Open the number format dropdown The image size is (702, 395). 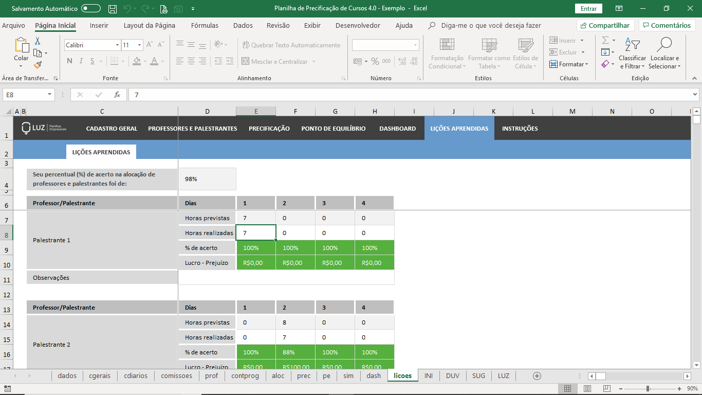[415, 45]
